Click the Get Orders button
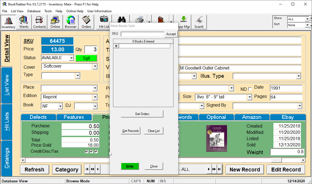The width and height of the screenshot is (312, 184). point(142,114)
